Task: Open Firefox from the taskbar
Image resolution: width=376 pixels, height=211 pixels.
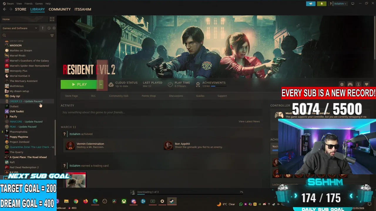Action: (85, 201)
